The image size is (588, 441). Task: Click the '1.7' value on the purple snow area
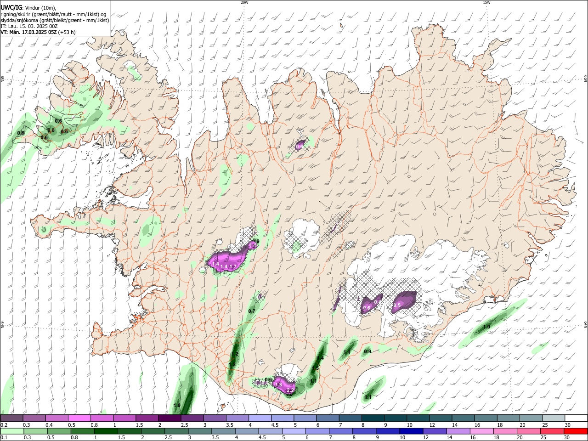[233, 267]
